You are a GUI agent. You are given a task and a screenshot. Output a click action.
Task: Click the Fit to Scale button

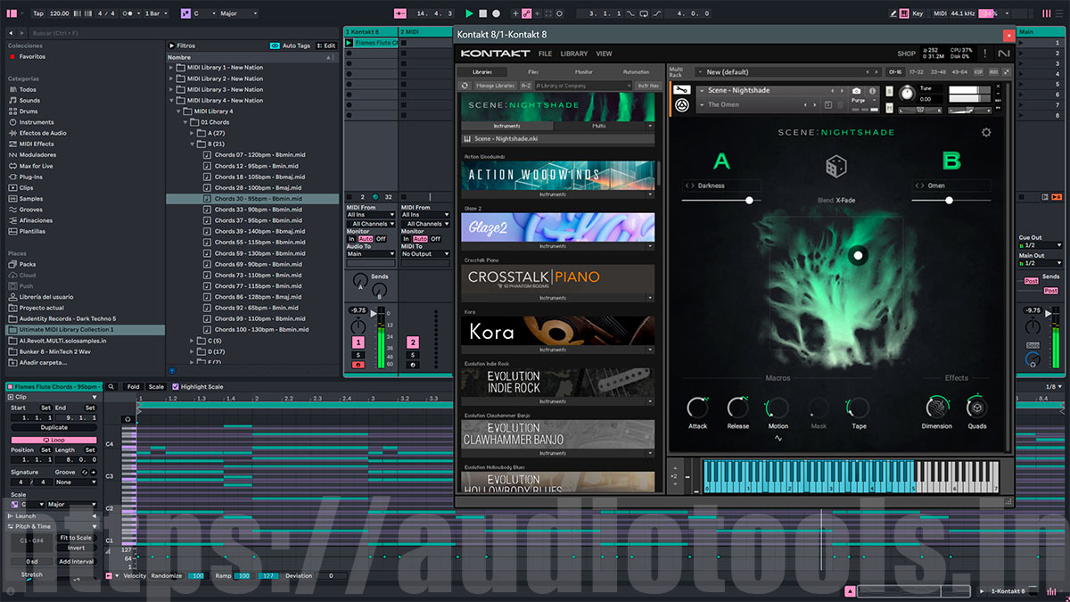coord(76,538)
